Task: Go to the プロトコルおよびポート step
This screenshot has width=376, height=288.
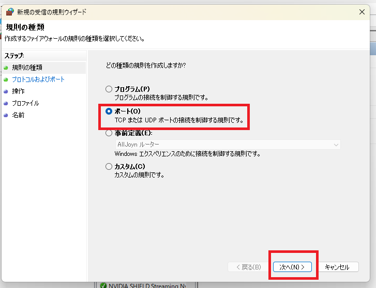Action: (38, 79)
